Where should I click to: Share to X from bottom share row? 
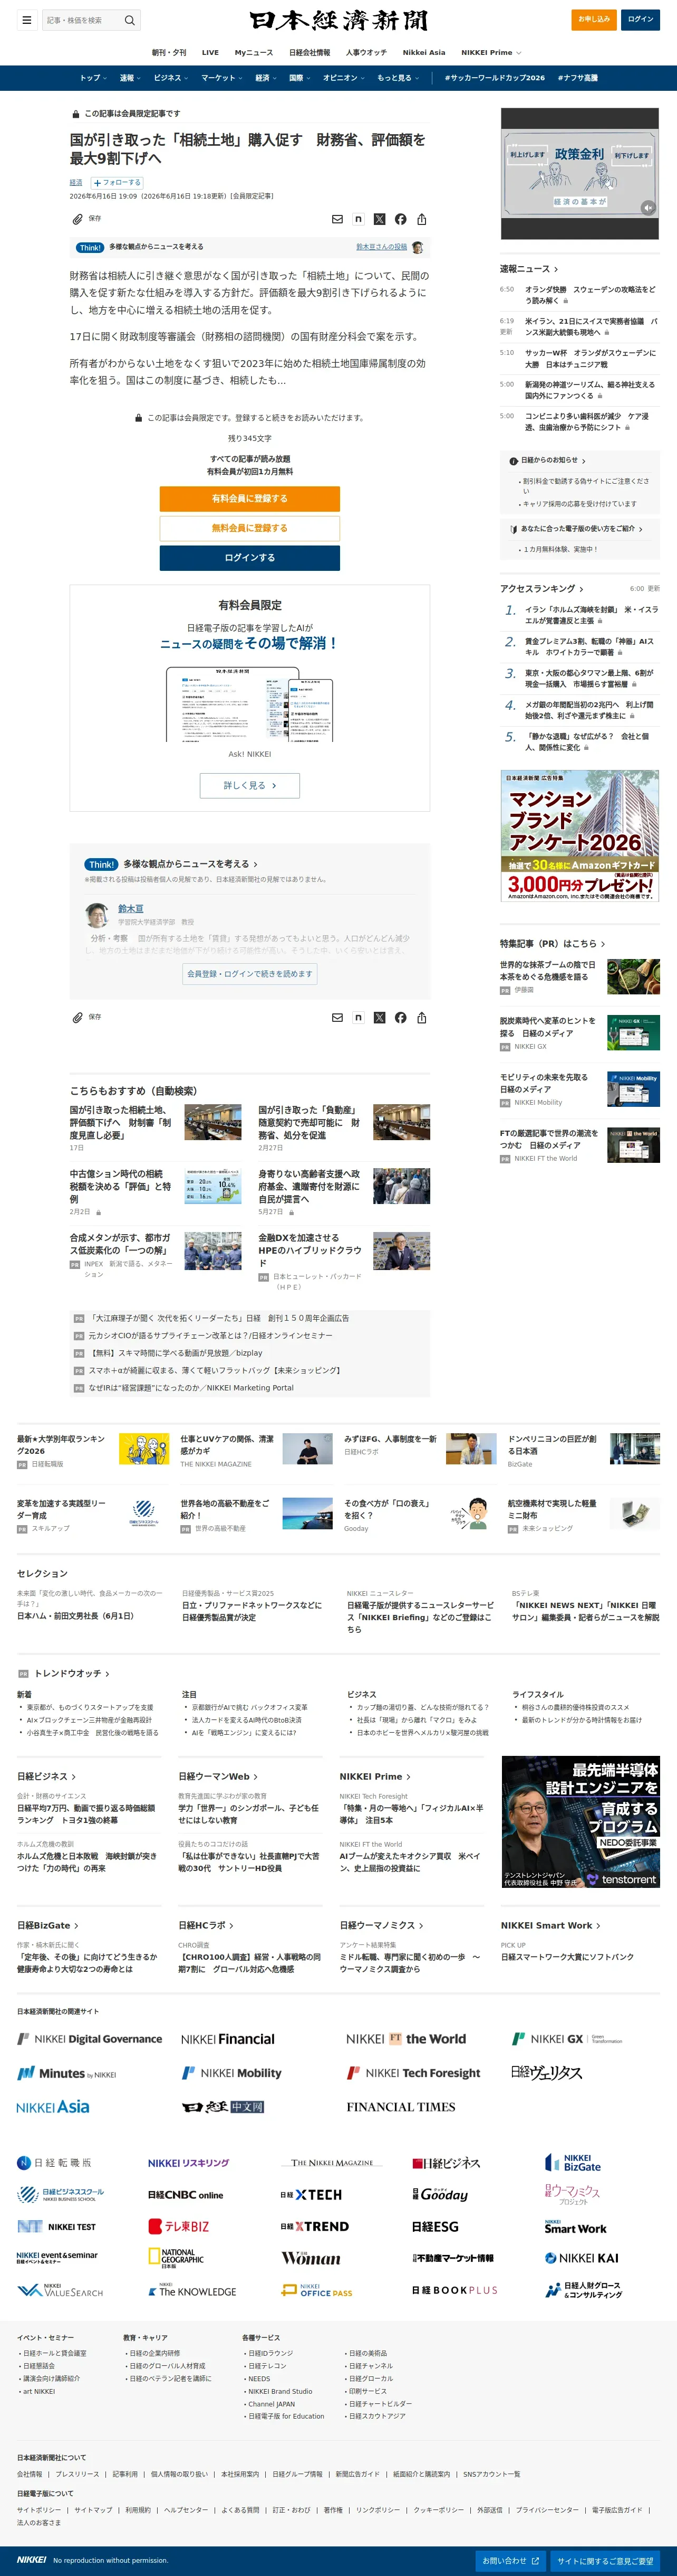click(x=380, y=1017)
